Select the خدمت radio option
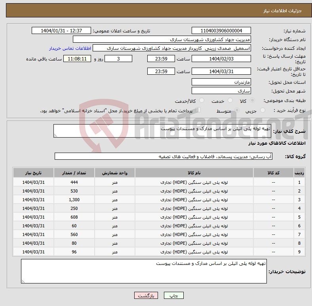Screen dimensions: 312x306 point(230,100)
